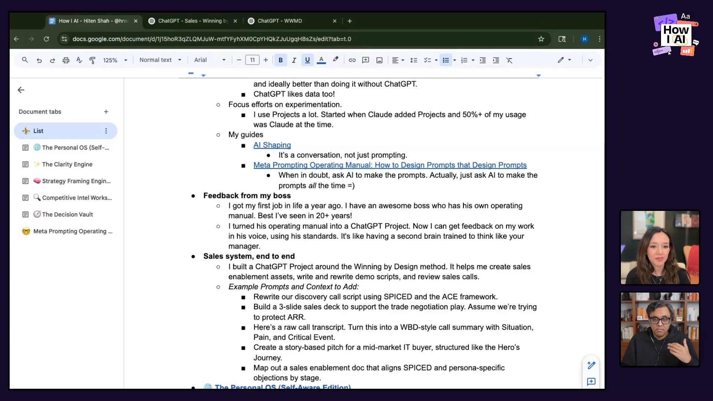Viewport: 713px width, 401px height.
Task: Toggle bold formatting
Action: pyautogui.click(x=281, y=60)
